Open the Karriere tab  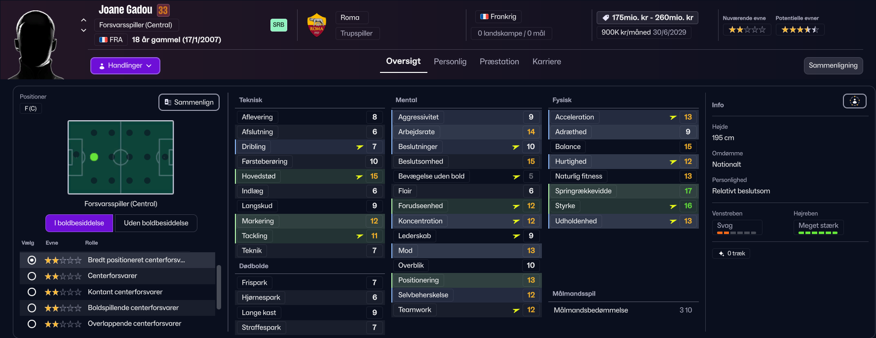coord(546,62)
